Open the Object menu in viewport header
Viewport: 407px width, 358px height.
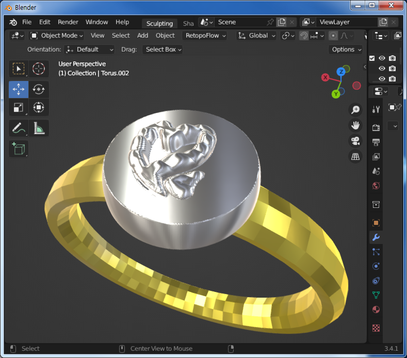point(165,36)
